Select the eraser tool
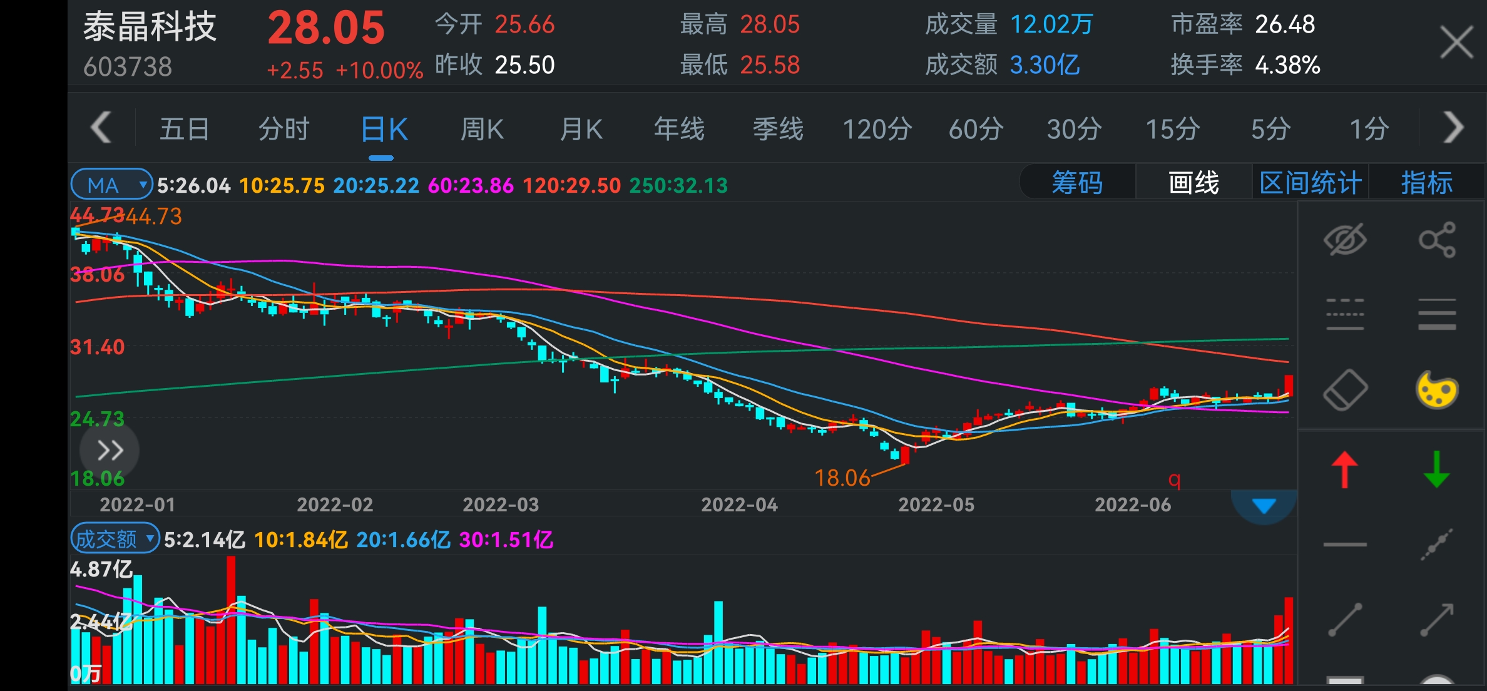 point(1345,390)
